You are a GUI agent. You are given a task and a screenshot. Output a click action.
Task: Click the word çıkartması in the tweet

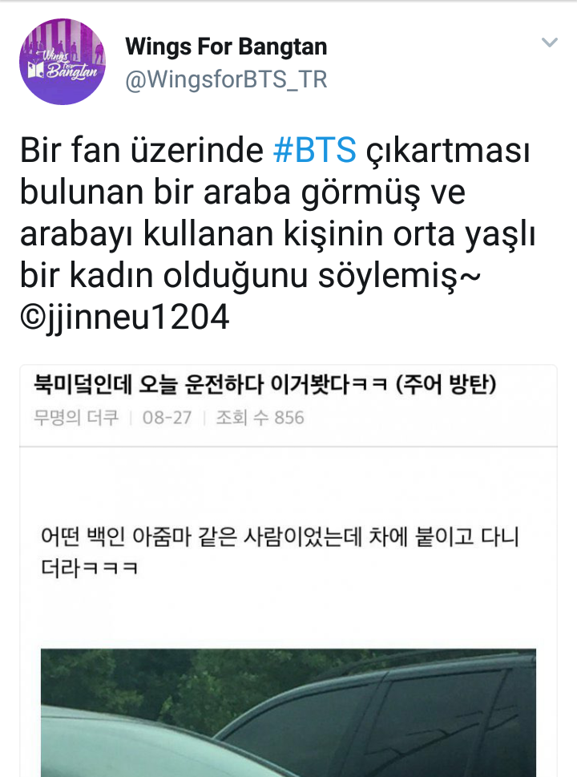point(448,151)
